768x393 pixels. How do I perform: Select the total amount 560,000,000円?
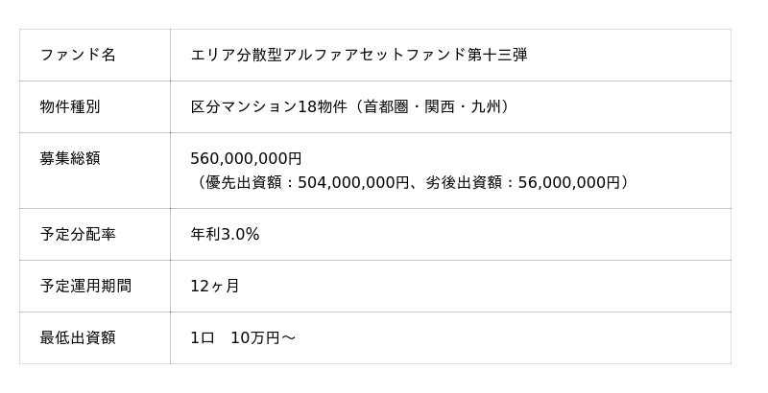click(x=247, y=158)
